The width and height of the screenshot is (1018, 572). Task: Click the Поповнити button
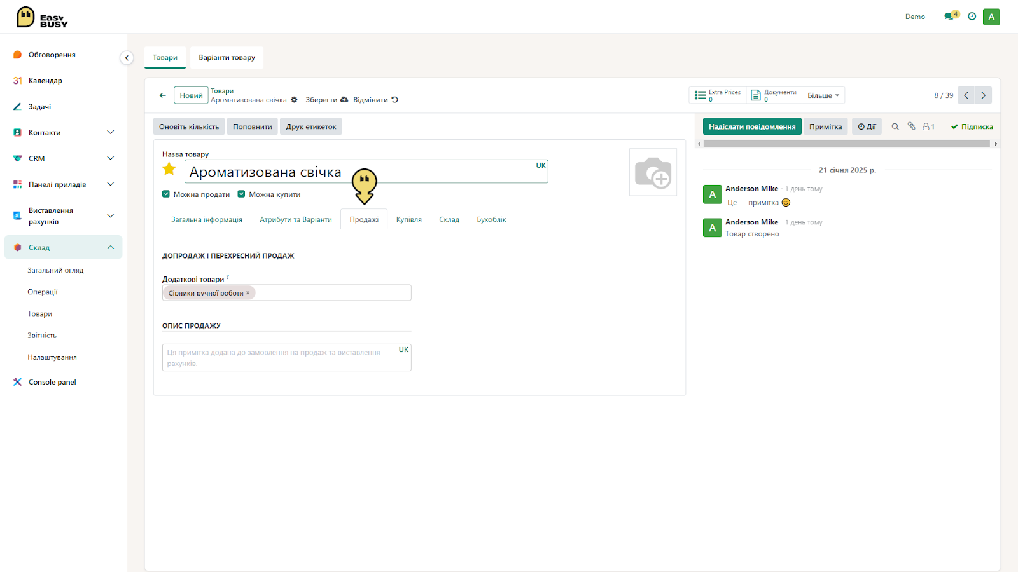pyautogui.click(x=253, y=126)
